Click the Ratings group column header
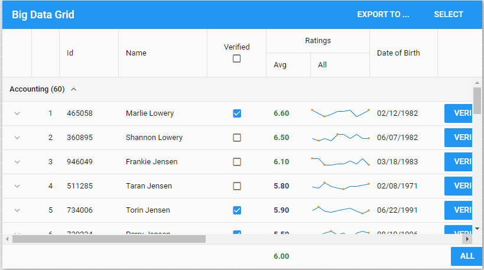This screenshot has height=270, width=484. pyautogui.click(x=318, y=41)
